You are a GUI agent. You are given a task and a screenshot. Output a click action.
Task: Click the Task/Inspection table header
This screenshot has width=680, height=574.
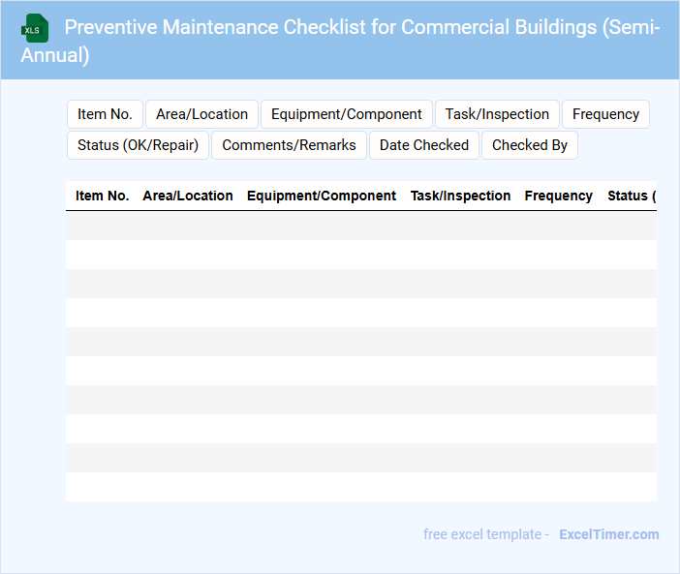460,196
